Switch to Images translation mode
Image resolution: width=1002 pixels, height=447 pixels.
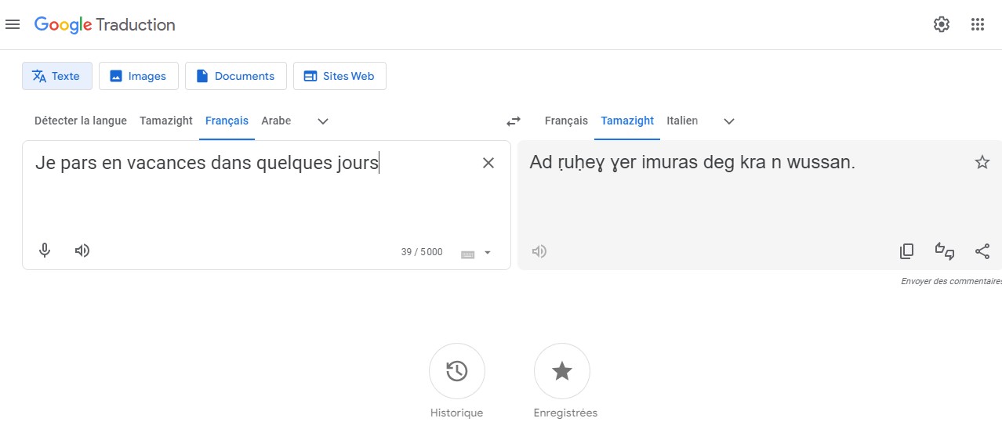pyautogui.click(x=139, y=76)
